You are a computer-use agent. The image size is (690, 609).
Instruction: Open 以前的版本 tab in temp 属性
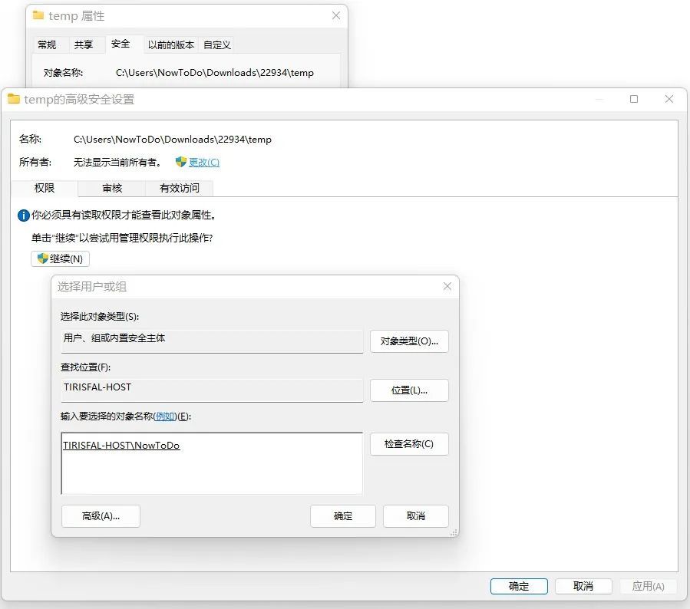[x=170, y=44]
